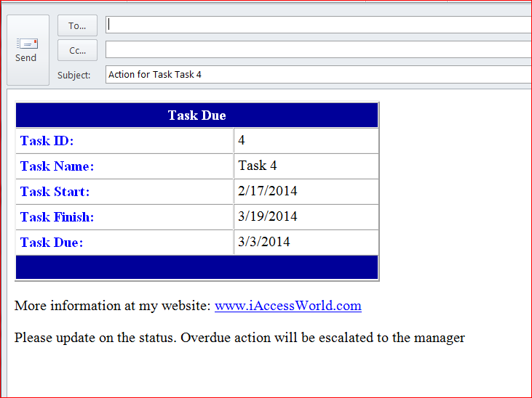Focus the Cc recipients field
This screenshot has height=398, width=532.
click(x=319, y=49)
